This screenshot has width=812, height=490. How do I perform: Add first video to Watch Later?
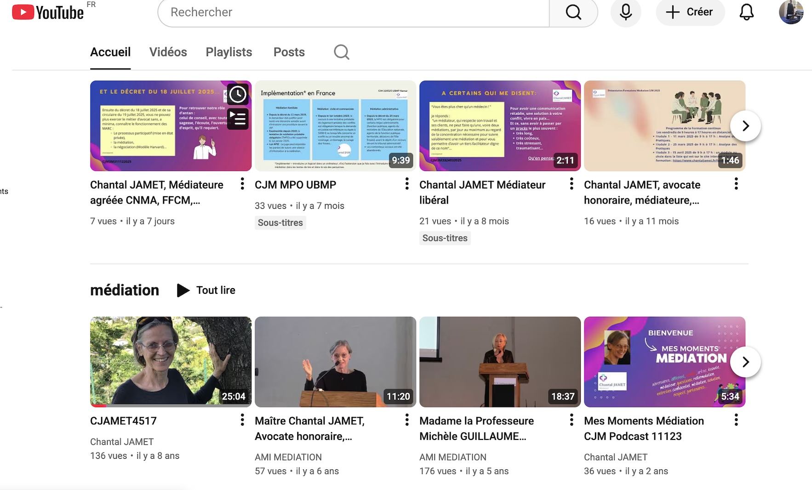(238, 95)
